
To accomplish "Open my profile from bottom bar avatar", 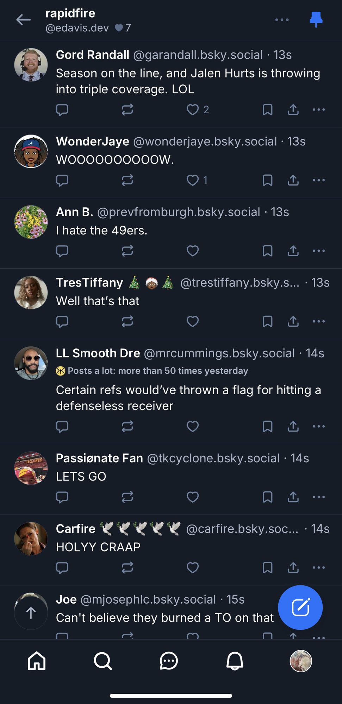I will pos(300,661).
